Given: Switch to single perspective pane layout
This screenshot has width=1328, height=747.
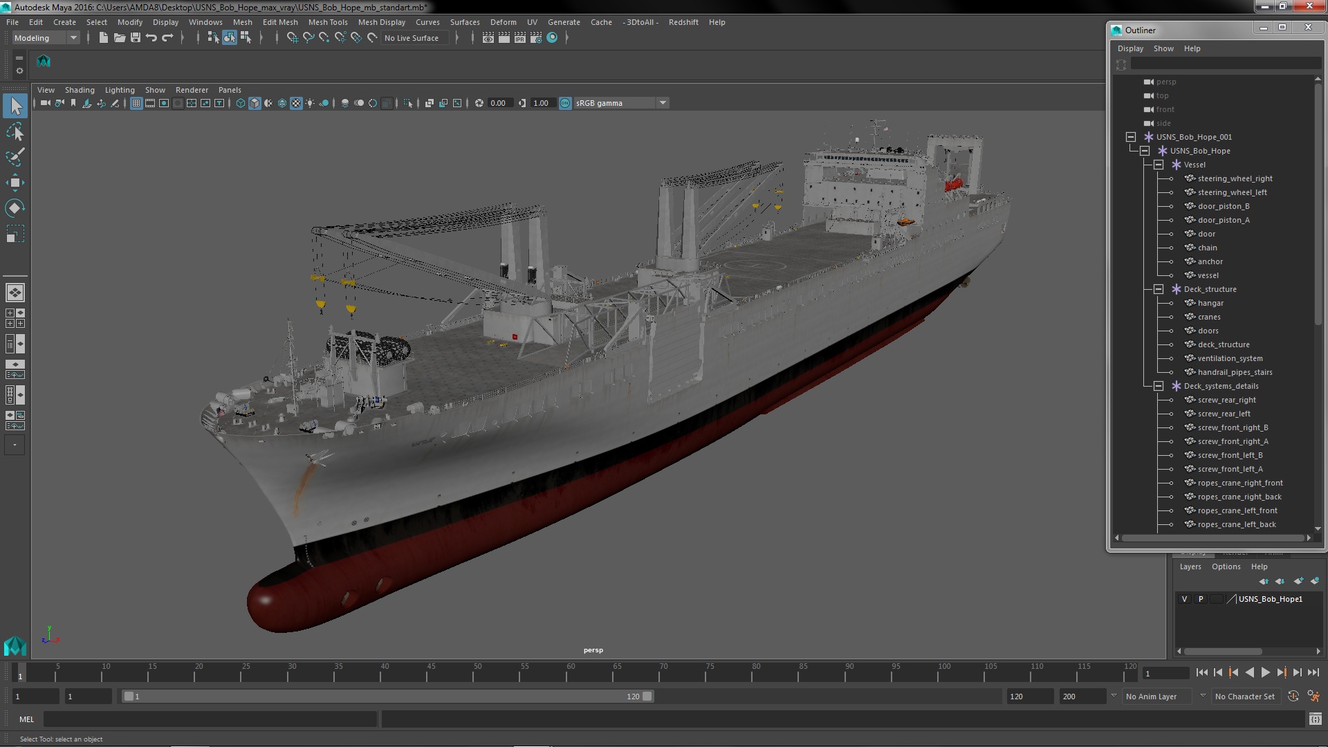Looking at the screenshot, I should [15, 293].
